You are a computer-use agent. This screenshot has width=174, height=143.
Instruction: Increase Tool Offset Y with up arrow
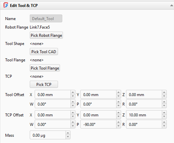click(118, 92)
